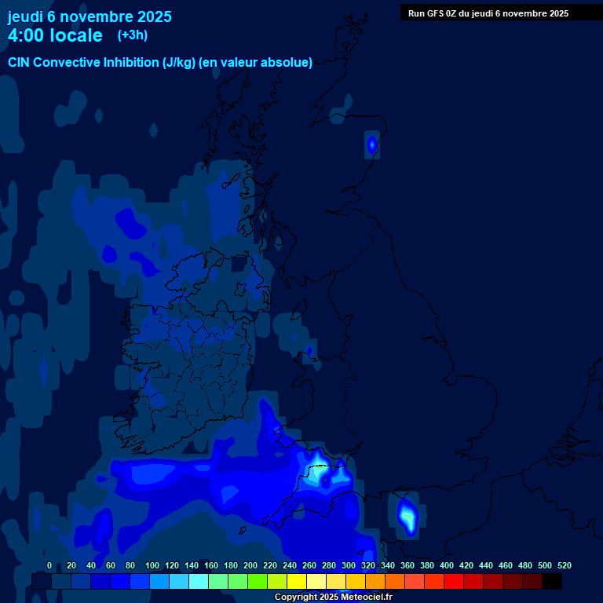
Task: Click the pure blue swatch between 60 and 80
Action: click(x=120, y=581)
